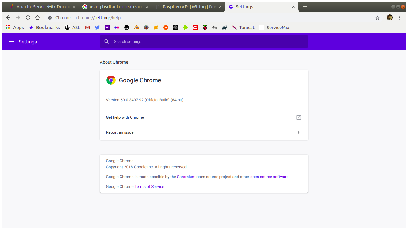Open the Yahoo bookmark icon
The height and width of the screenshot is (231, 409).
pyautogui.click(x=107, y=28)
